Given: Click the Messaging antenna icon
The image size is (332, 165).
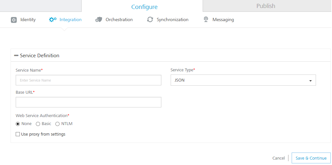Looking at the screenshot, I should coord(206,20).
